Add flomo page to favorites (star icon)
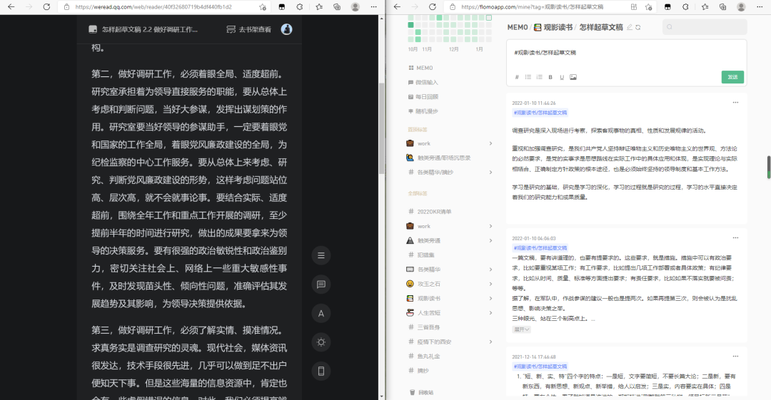The image size is (771, 400). 648,7
